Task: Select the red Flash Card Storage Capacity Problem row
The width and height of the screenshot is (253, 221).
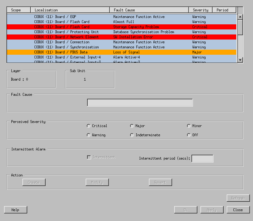Action: coord(121,27)
